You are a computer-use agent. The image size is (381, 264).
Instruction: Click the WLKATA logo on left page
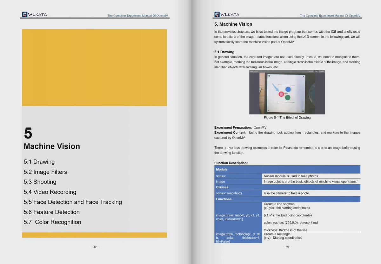coord(34,14)
